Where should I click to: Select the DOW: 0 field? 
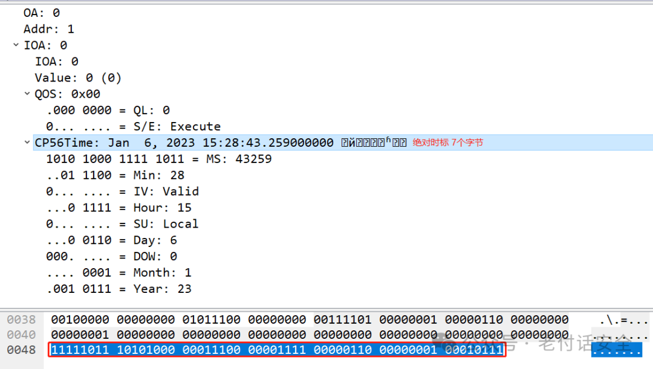click(x=112, y=256)
